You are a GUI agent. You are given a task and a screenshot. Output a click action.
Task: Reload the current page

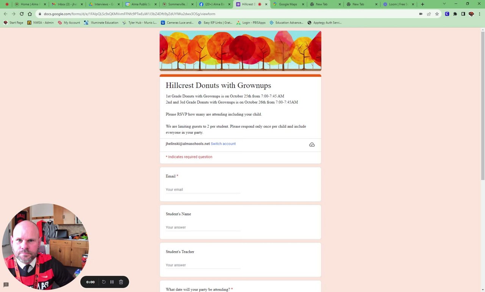22,14
